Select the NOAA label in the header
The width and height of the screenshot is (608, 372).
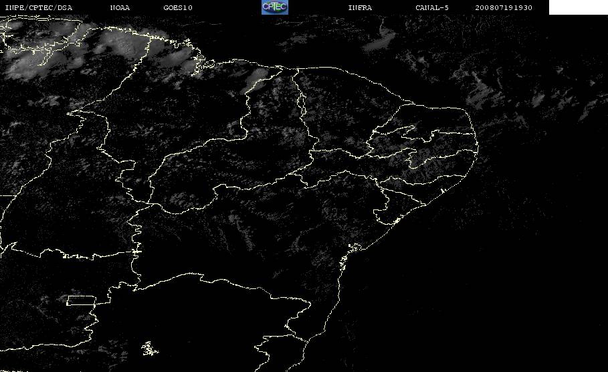click(x=120, y=7)
